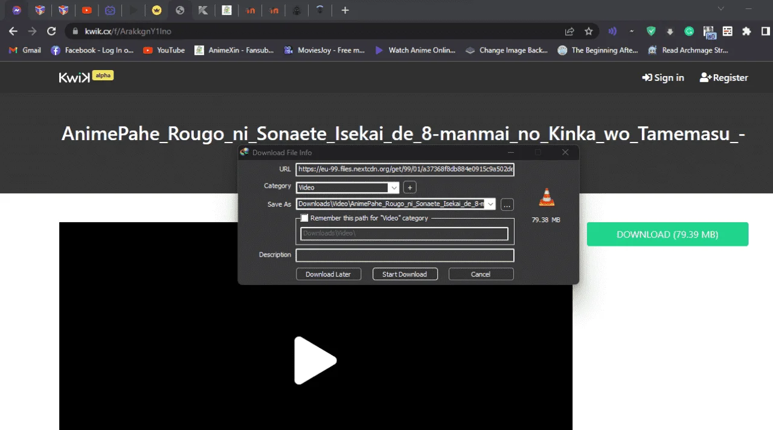Image resolution: width=773 pixels, height=430 pixels.
Task: Click the URL field in Download File Info
Action: [405, 170]
